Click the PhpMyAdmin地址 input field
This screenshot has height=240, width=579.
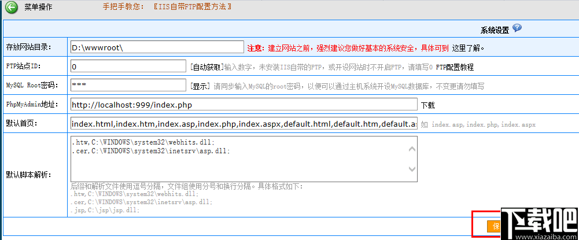point(244,105)
